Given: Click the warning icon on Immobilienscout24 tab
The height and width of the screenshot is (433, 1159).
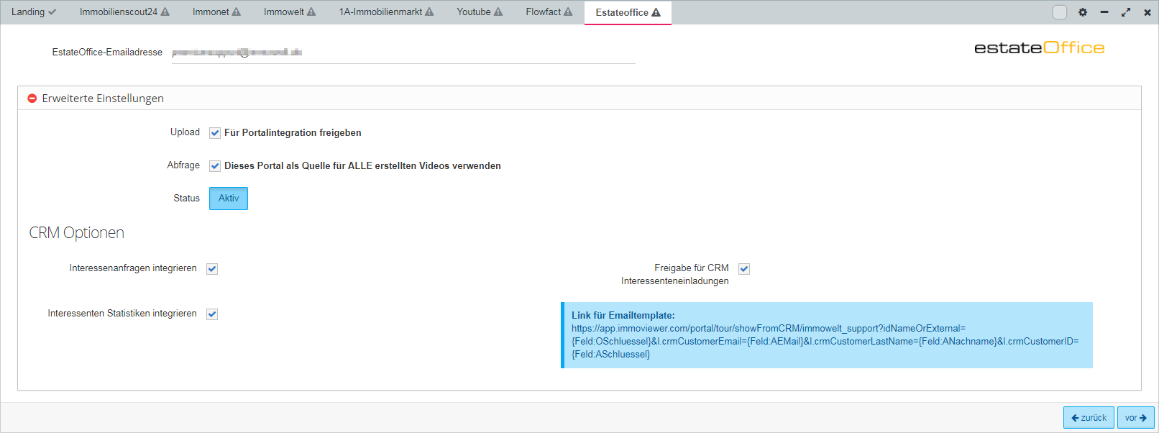Looking at the screenshot, I should 165,12.
